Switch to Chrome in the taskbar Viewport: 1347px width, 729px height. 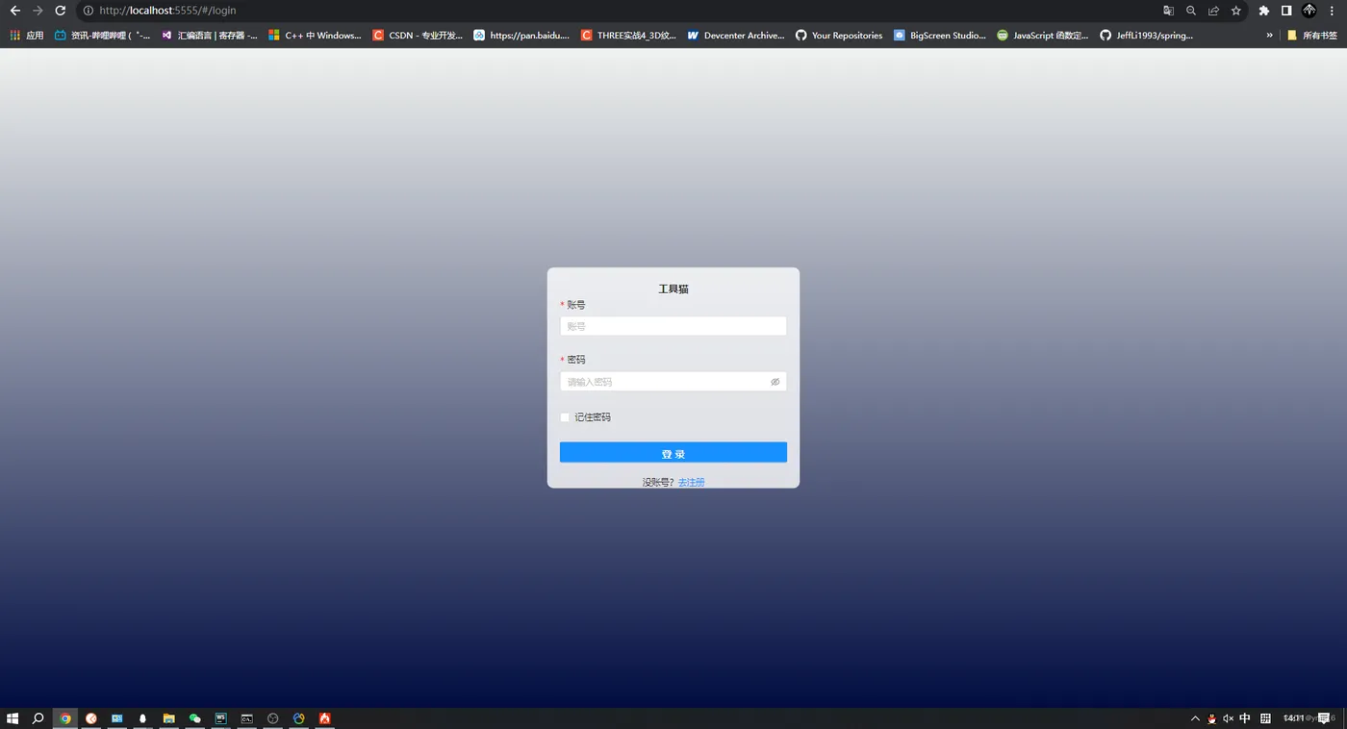[65, 718]
